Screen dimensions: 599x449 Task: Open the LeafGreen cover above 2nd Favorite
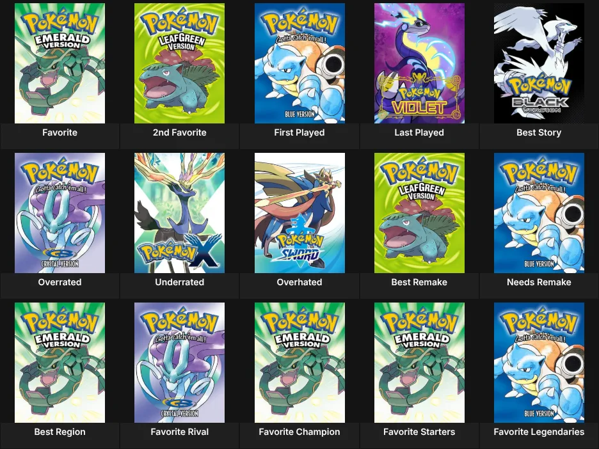coord(180,63)
